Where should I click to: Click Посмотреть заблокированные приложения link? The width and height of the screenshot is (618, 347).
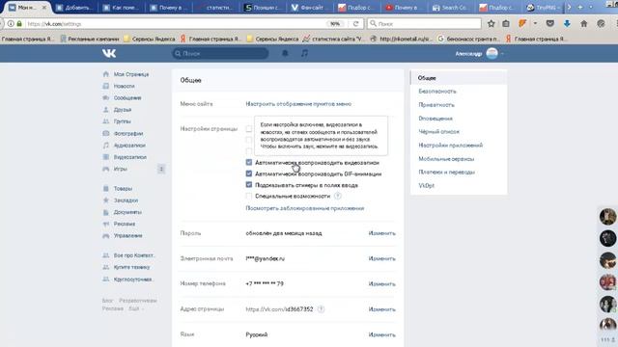[305, 208]
